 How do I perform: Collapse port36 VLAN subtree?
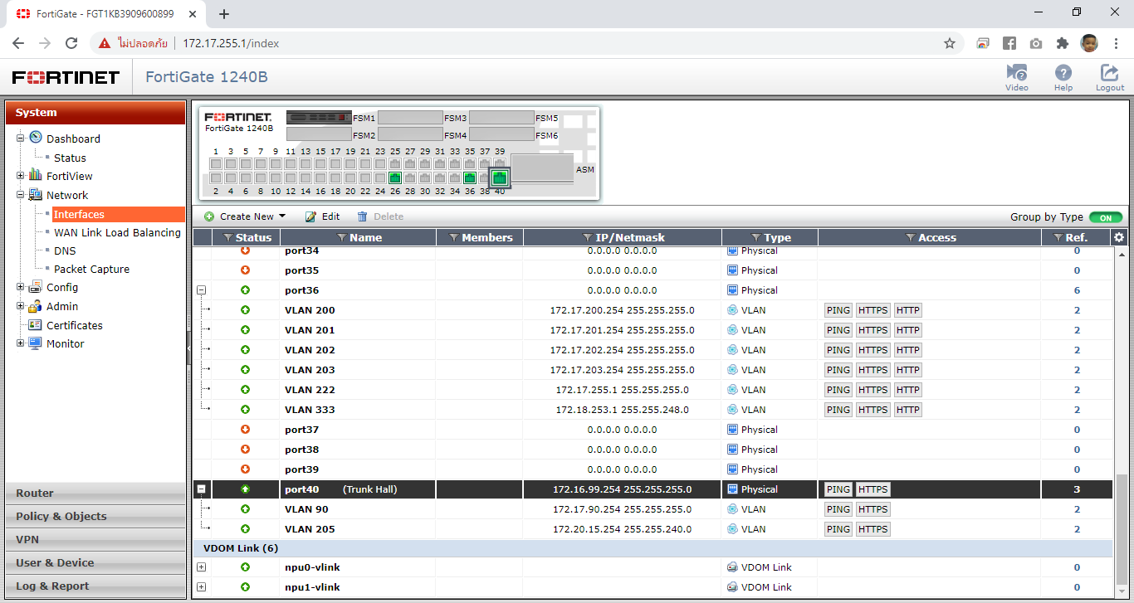point(201,290)
